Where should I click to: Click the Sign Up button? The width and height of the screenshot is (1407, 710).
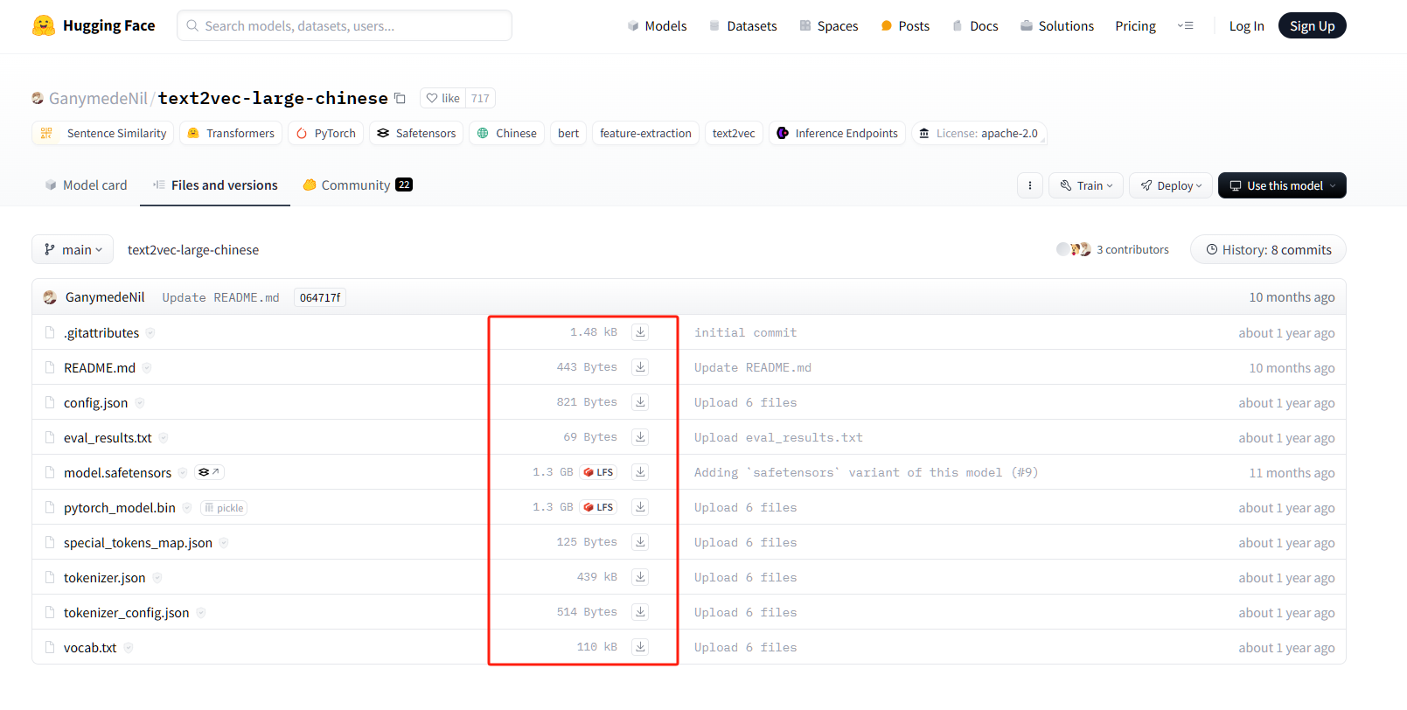coord(1312,26)
